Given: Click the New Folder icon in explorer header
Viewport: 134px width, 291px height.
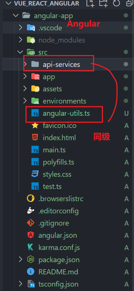Looking at the screenshot, I should click(x=103, y=3).
